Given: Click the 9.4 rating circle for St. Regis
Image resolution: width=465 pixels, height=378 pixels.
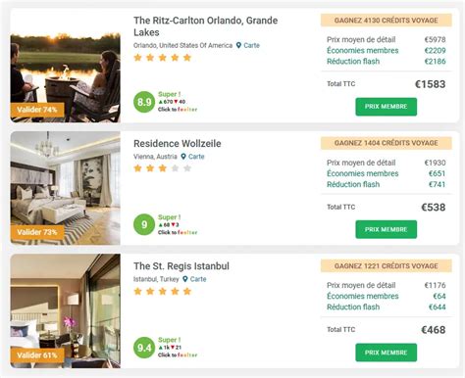Looking at the screenshot, I should click(x=144, y=348).
